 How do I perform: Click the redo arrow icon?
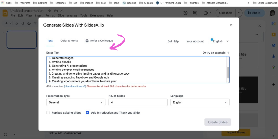[23, 23]
